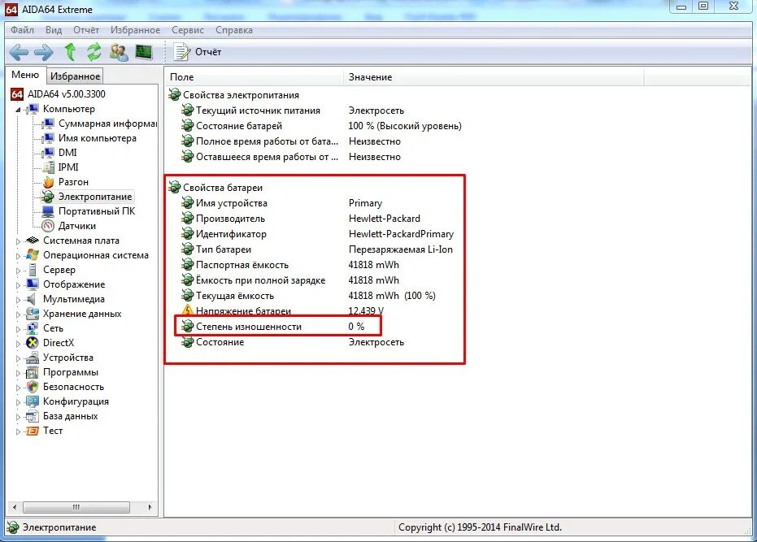Select Суммарная информация in the tree

(107, 124)
